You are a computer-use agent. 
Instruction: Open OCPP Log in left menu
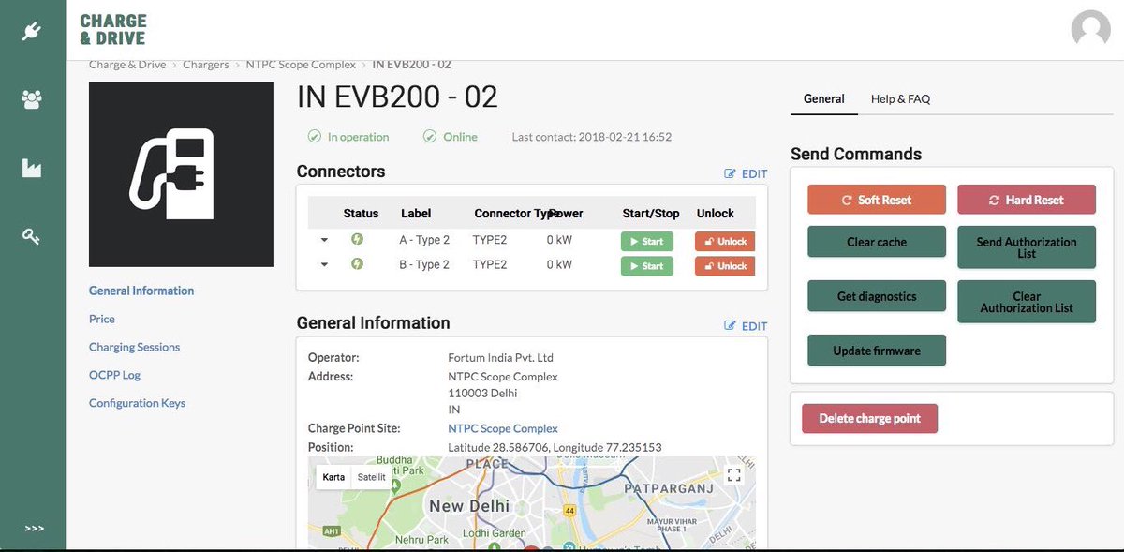click(x=114, y=375)
